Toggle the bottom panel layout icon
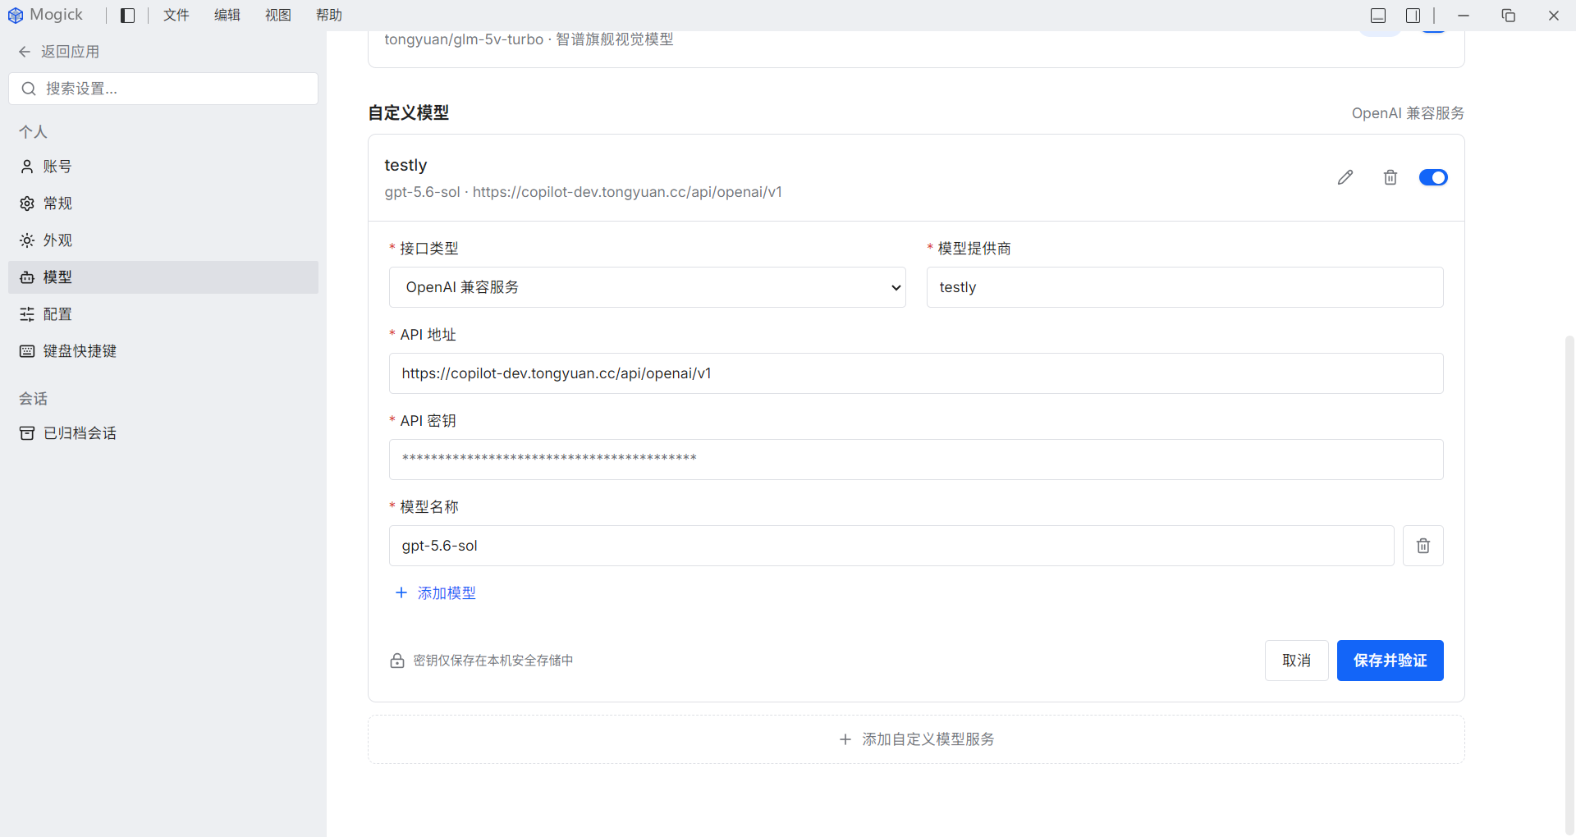The height and width of the screenshot is (837, 1576). (1378, 16)
